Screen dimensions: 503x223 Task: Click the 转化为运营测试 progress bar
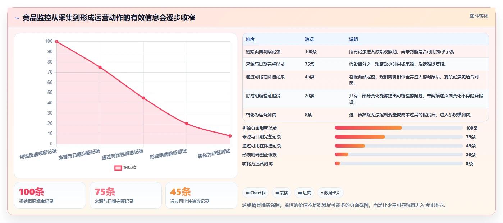point(399,163)
